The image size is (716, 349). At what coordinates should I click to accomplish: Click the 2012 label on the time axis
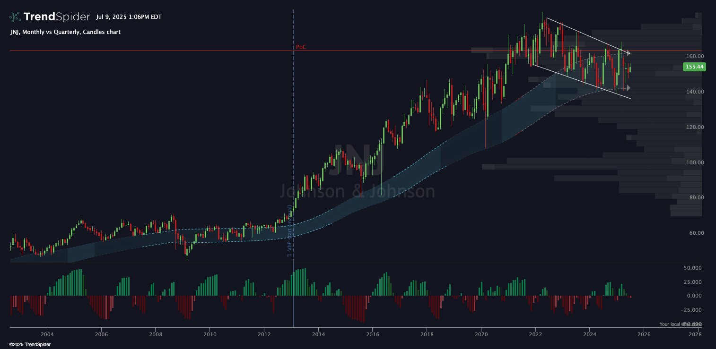(x=264, y=334)
